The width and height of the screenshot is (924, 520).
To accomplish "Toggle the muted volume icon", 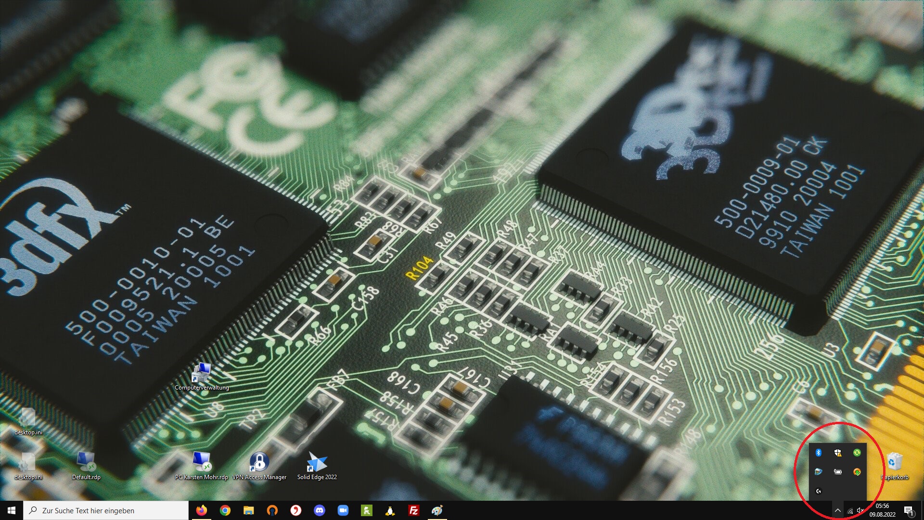I will tap(860, 510).
